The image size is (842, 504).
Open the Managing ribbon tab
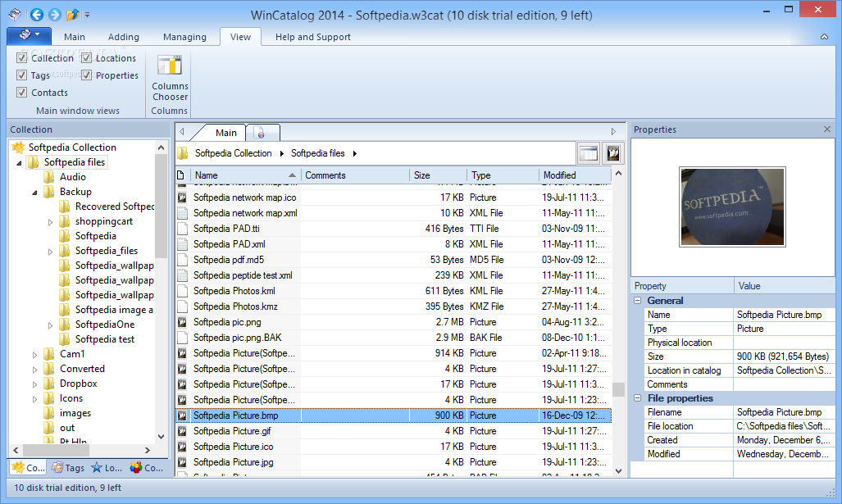click(184, 37)
